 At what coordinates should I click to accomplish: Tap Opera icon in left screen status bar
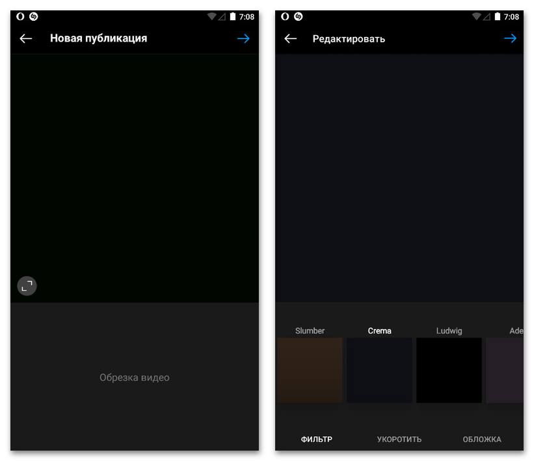[21, 16]
